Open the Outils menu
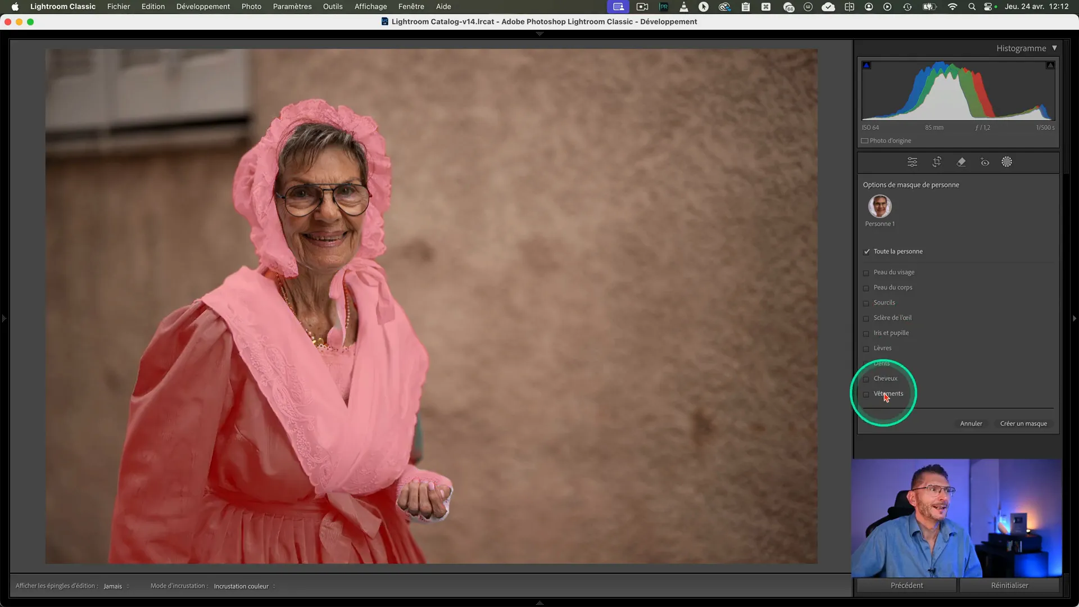This screenshot has height=607, width=1079. click(x=333, y=7)
